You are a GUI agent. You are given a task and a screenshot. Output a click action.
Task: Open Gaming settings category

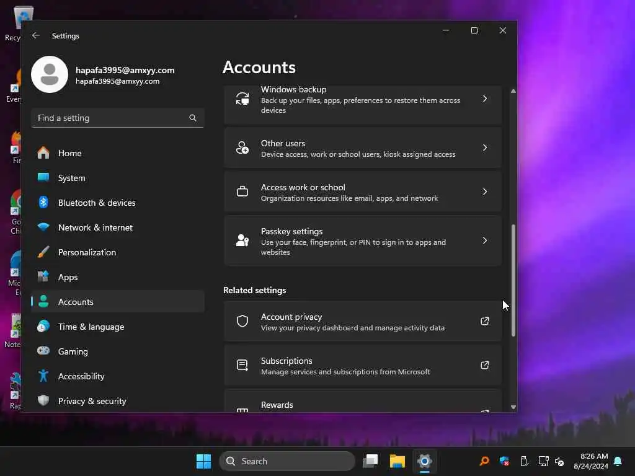pyautogui.click(x=117, y=351)
